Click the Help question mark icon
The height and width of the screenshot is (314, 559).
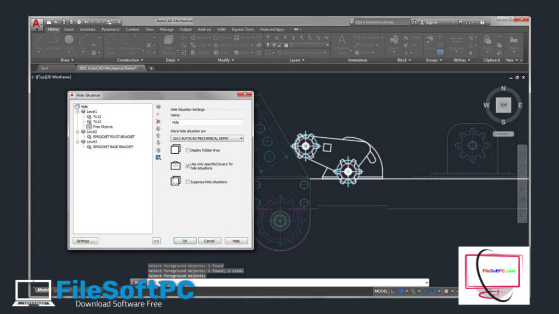point(483,22)
